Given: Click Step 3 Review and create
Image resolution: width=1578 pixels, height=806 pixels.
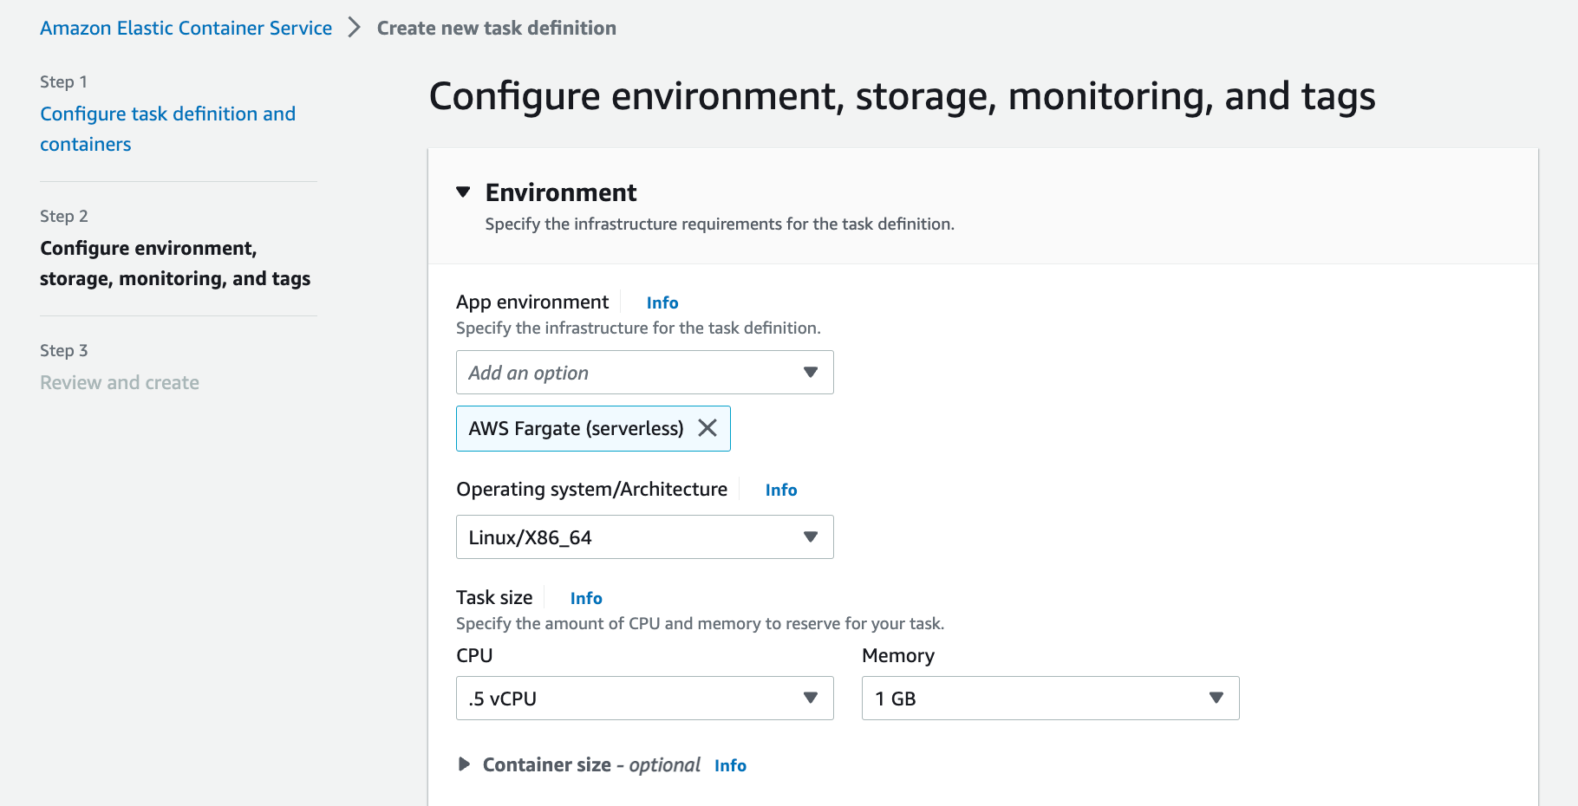Looking at the screenshot, I should point(119,381).
